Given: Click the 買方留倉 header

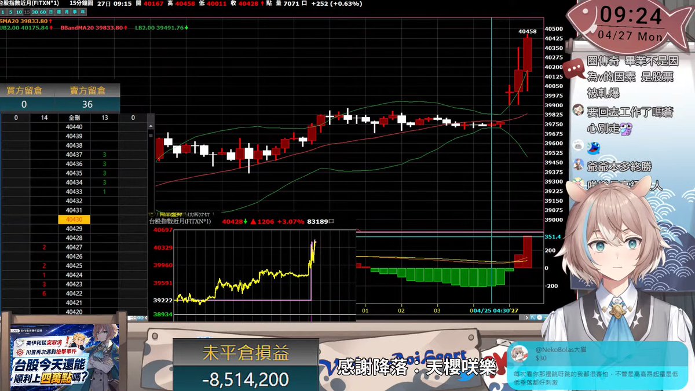Looking at the screenshot, I should click(x=24, y=90).
